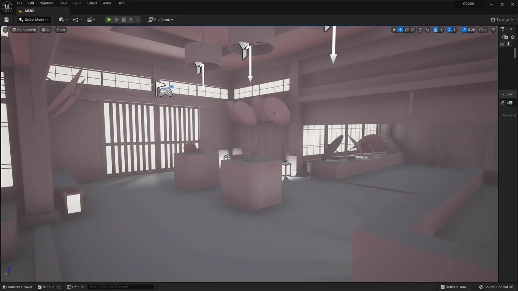Open the Select Mode dropdown
Viewport: 518px width, 291px height.
(34, 20)
